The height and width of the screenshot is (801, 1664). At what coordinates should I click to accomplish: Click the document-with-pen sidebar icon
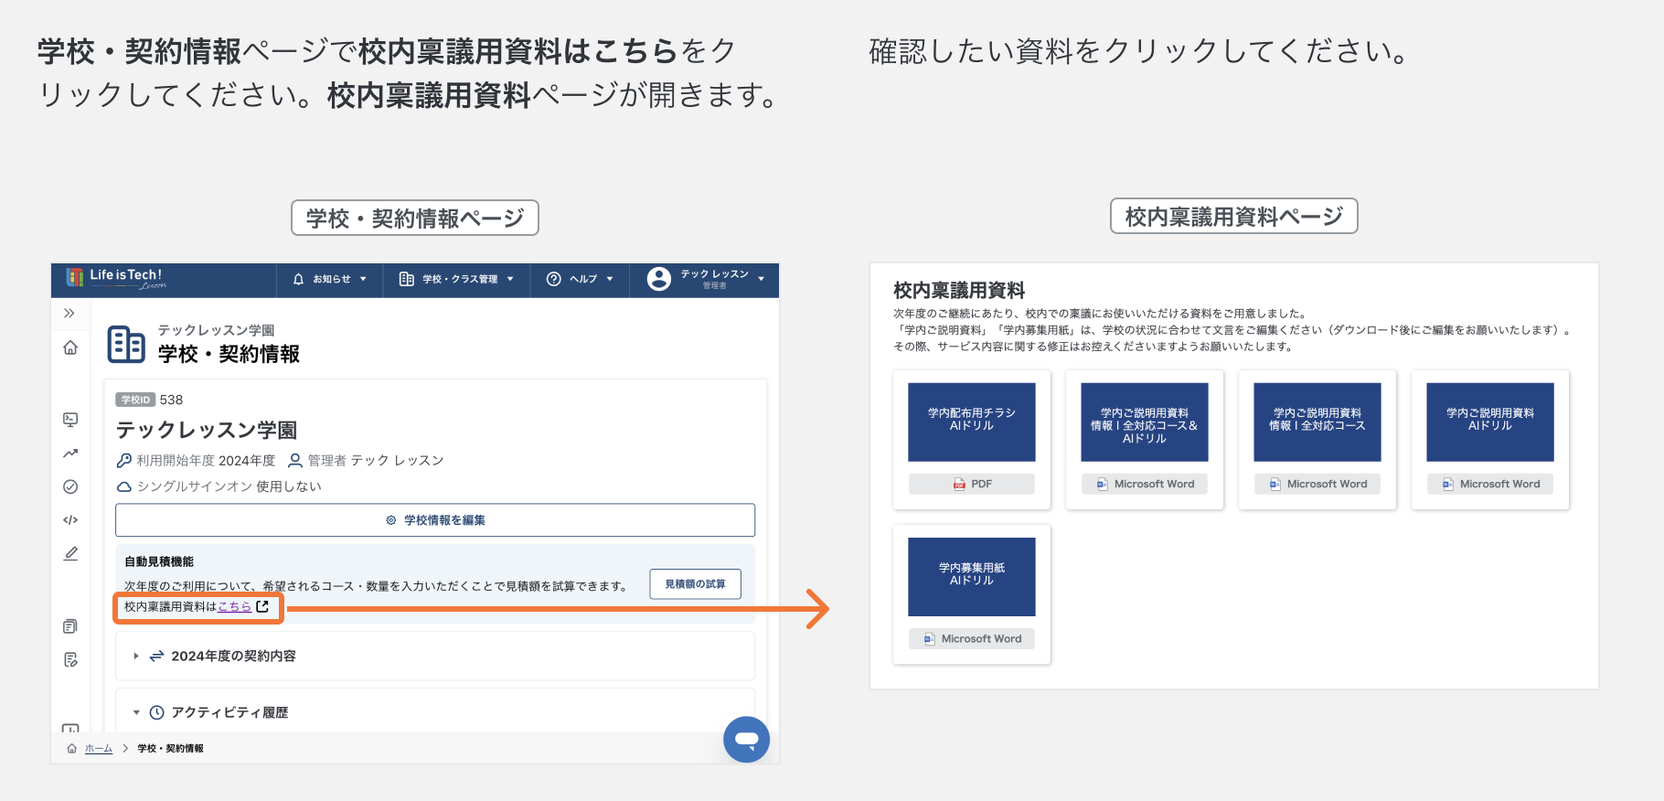point(70,660)
